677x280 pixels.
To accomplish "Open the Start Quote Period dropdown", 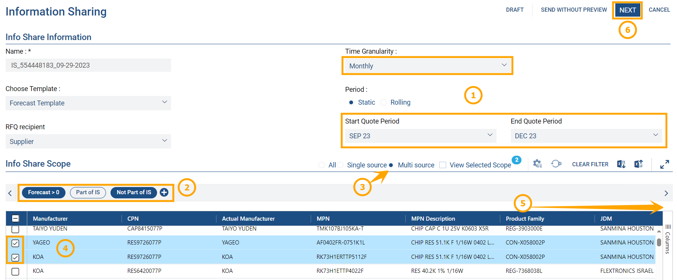I will [420, 136].
